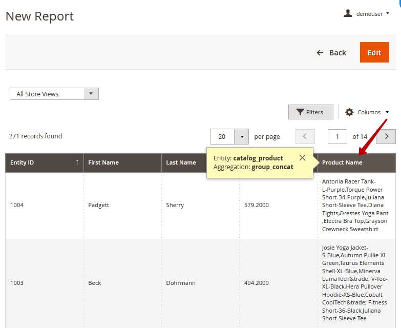Screen dimensions: 401x328
Task: Click the current page number field
Action: 337,136
